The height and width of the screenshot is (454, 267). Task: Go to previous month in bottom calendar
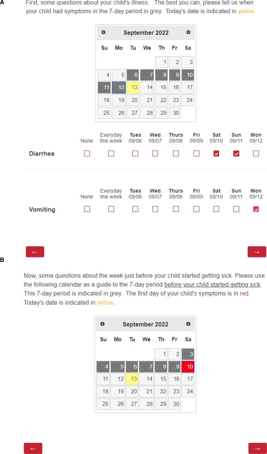point(102,324)
